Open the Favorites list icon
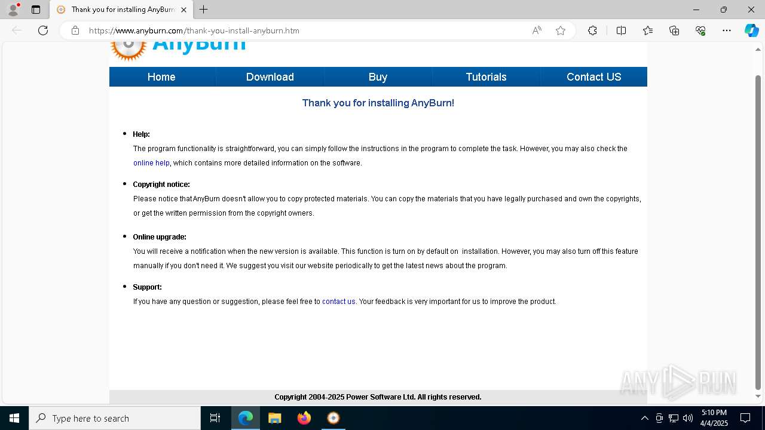765x430 pixels. click(648, 30)
